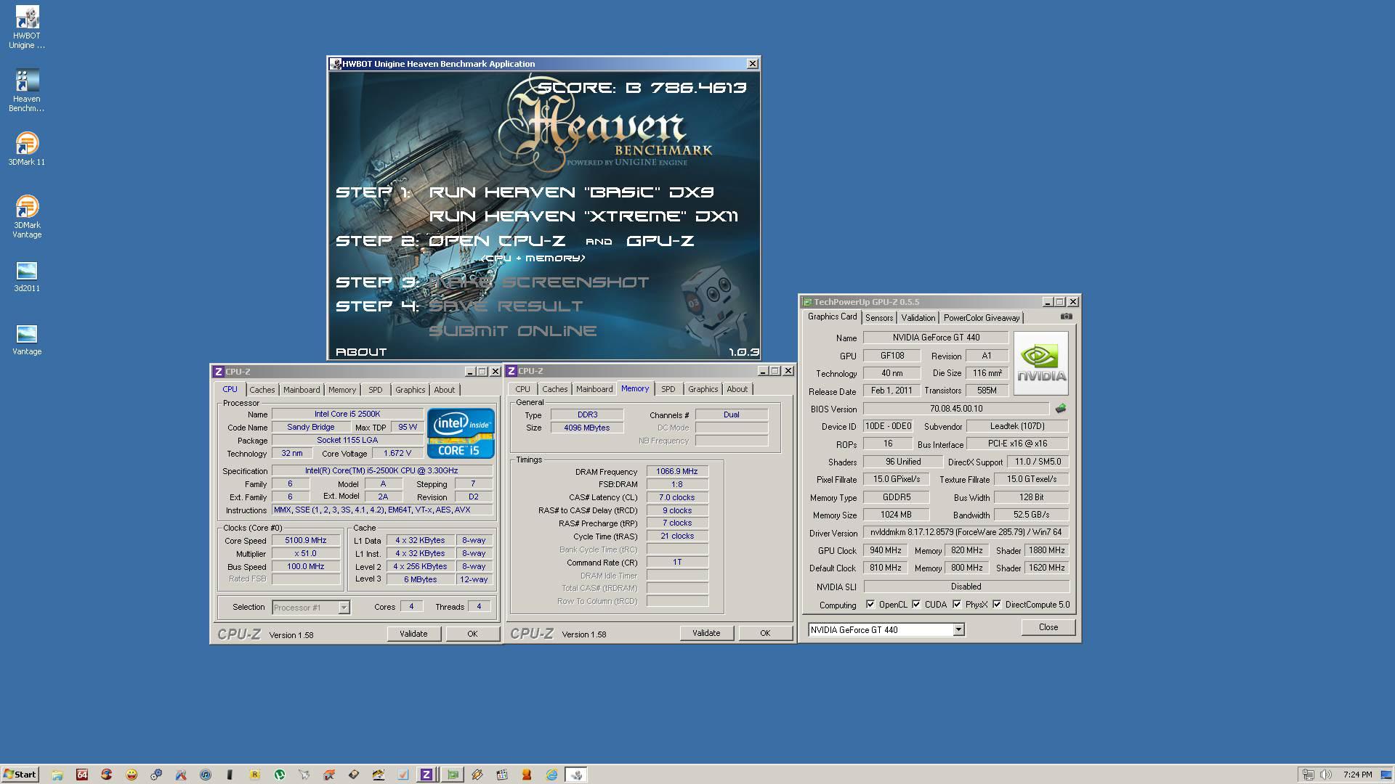Click OK in the left CPU-Z window
The height and width of the screenshot is (784, 1395).
(x=472, y=634)
